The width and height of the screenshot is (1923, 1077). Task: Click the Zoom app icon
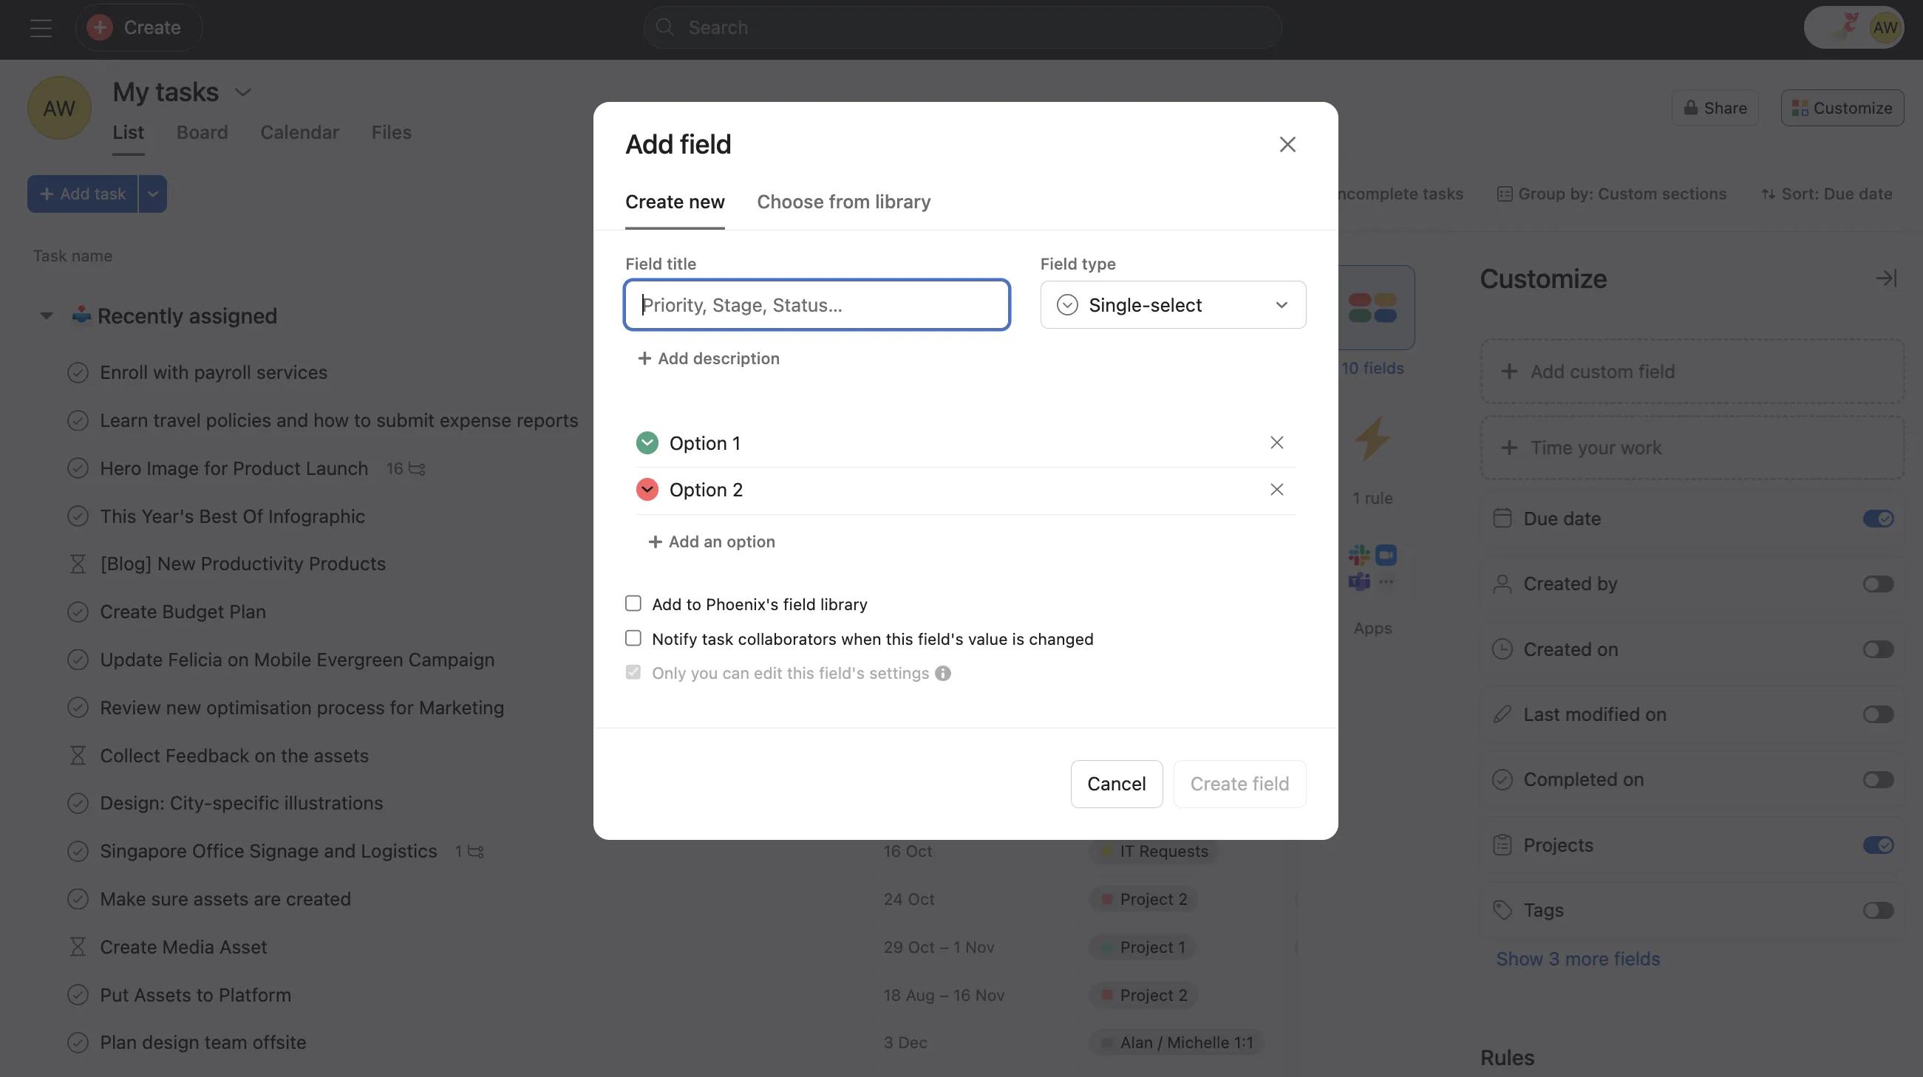(x=1386, y=555)
